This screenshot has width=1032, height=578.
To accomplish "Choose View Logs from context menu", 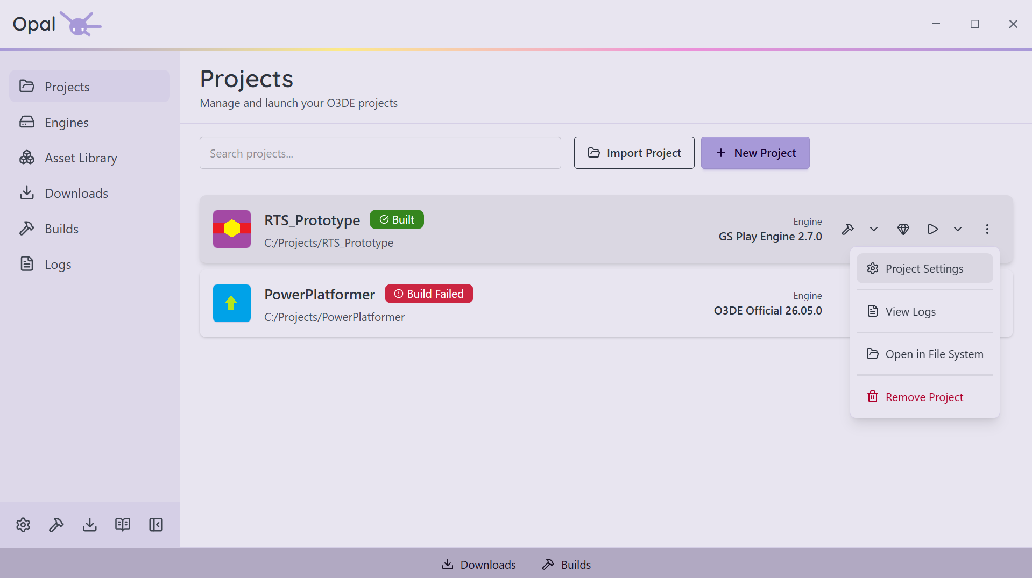I will pos(924,311).
